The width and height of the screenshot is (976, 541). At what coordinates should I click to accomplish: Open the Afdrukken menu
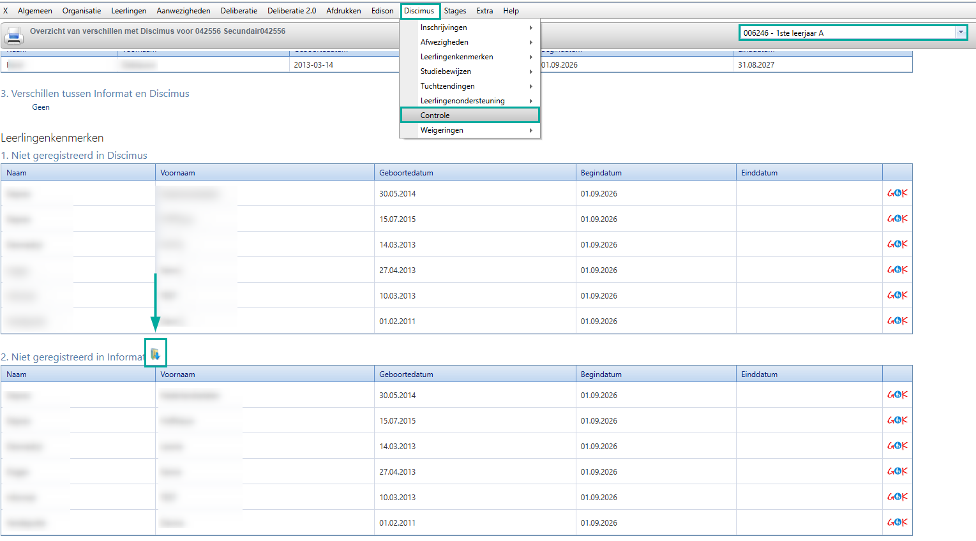[344, 11]
